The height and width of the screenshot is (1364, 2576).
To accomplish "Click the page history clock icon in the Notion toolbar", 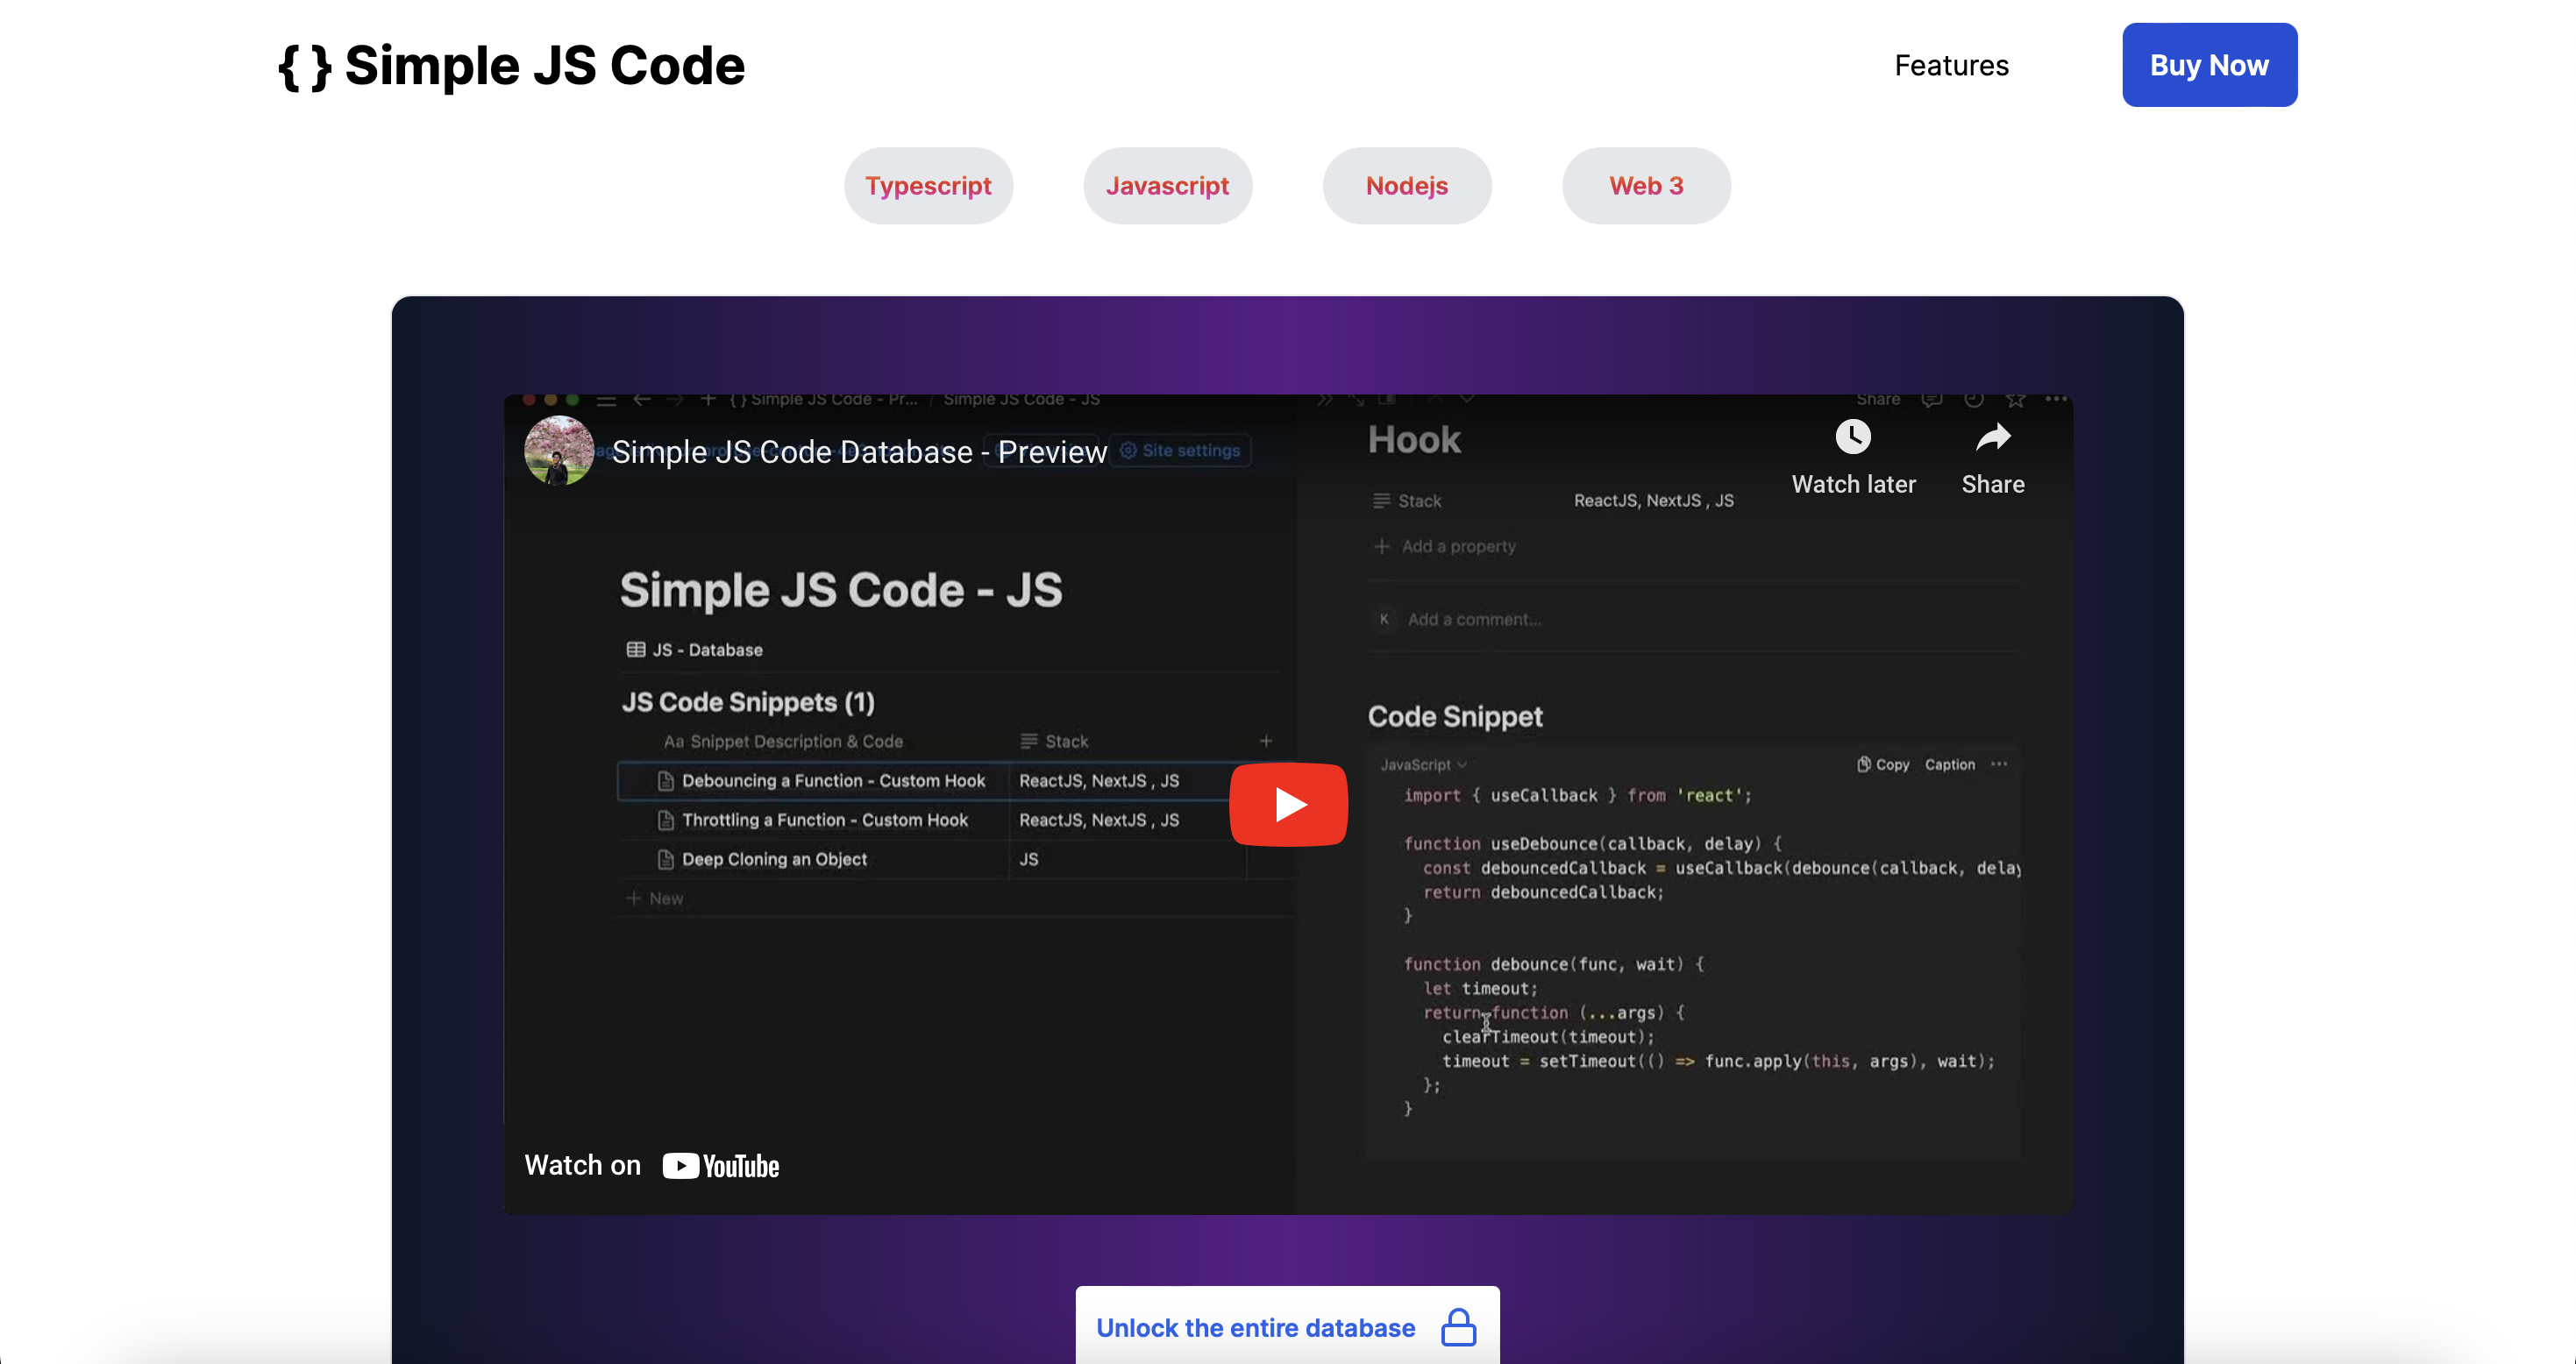I will pos(1974,400).
